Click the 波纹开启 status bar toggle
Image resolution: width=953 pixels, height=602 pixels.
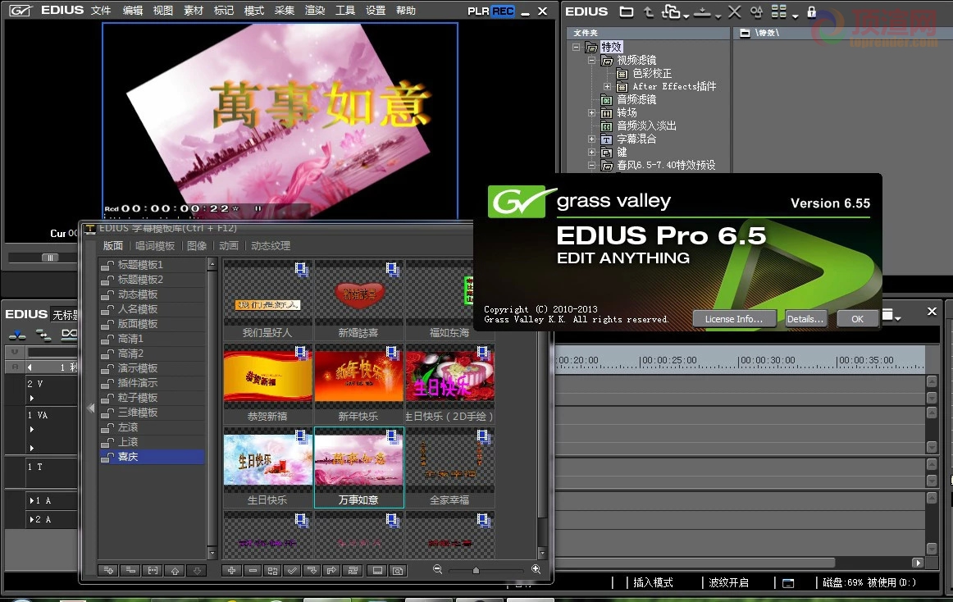pyautogui.click(x=729, y=582)
